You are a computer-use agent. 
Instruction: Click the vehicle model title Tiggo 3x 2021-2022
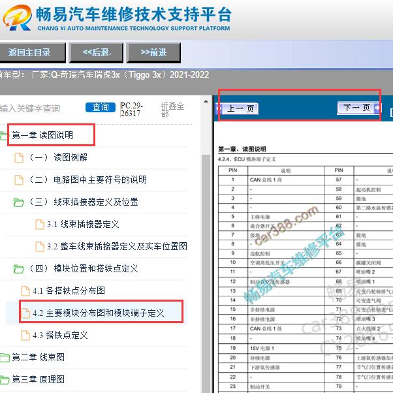(120, 74)
